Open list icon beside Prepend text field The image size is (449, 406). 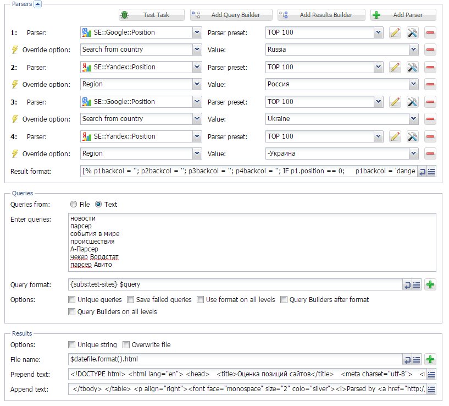tap(431, 375)
